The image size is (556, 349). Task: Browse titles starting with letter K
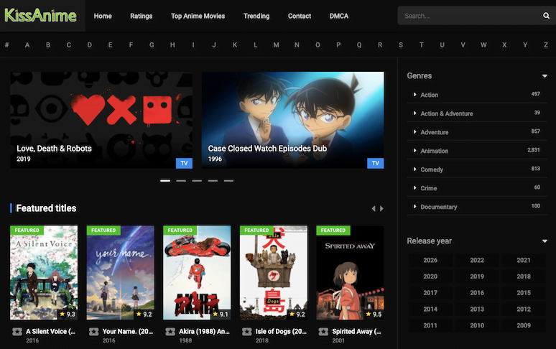point(235,45)
